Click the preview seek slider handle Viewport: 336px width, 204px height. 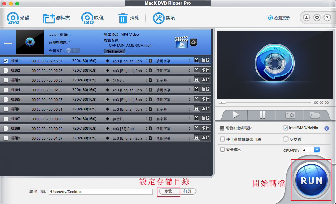[222, 102]
